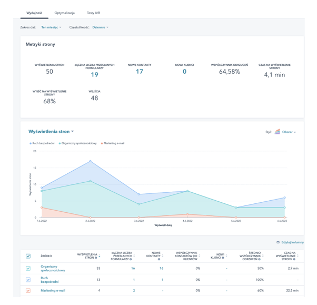317x305 pixels.
Task: Toggle the select-all checkbox in table header
Action: pyautogui.click(x=28, y=256)
